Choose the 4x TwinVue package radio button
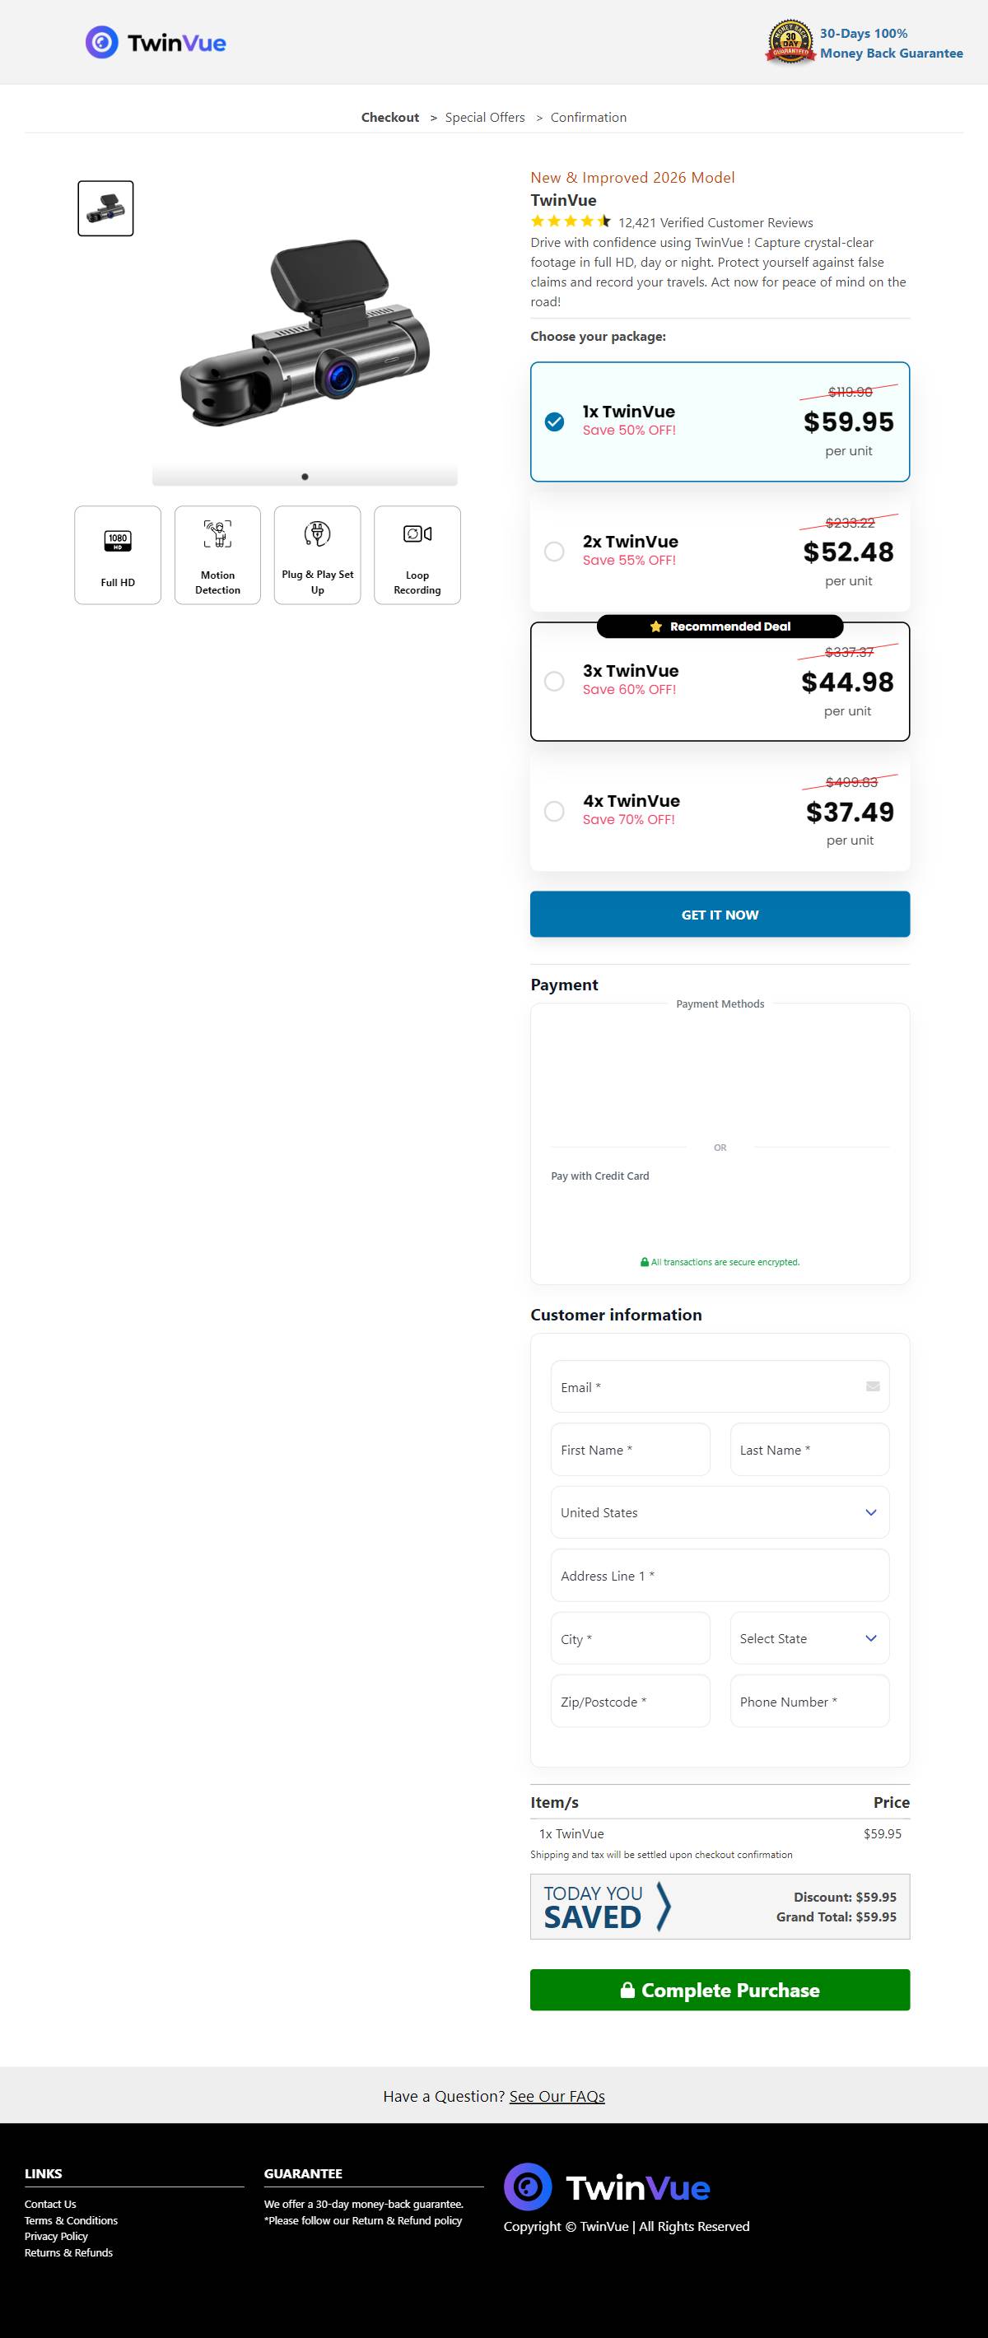Image resolution: width=988 pixels, height=2338 pixels. [554, 811]
